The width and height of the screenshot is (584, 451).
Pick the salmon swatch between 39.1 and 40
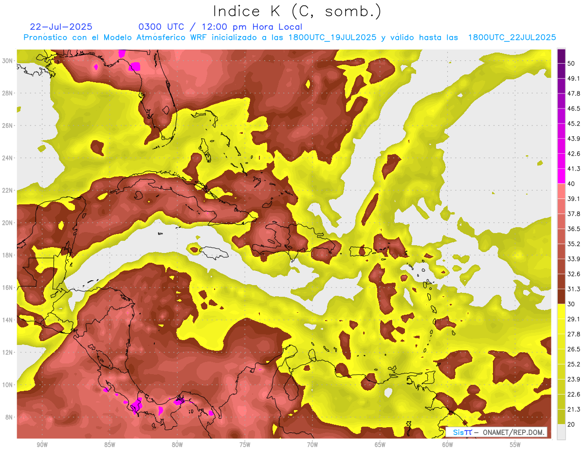pos(561,191)
